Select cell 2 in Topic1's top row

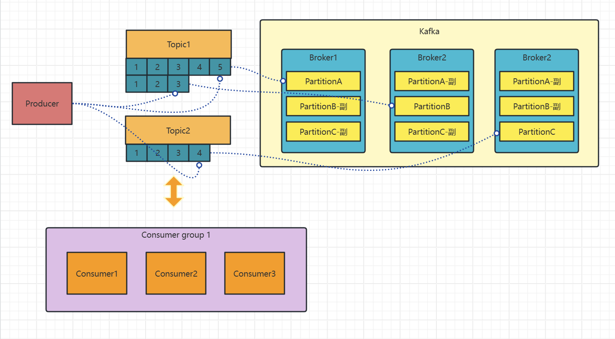pyautogui.click(x=157, y=67)
